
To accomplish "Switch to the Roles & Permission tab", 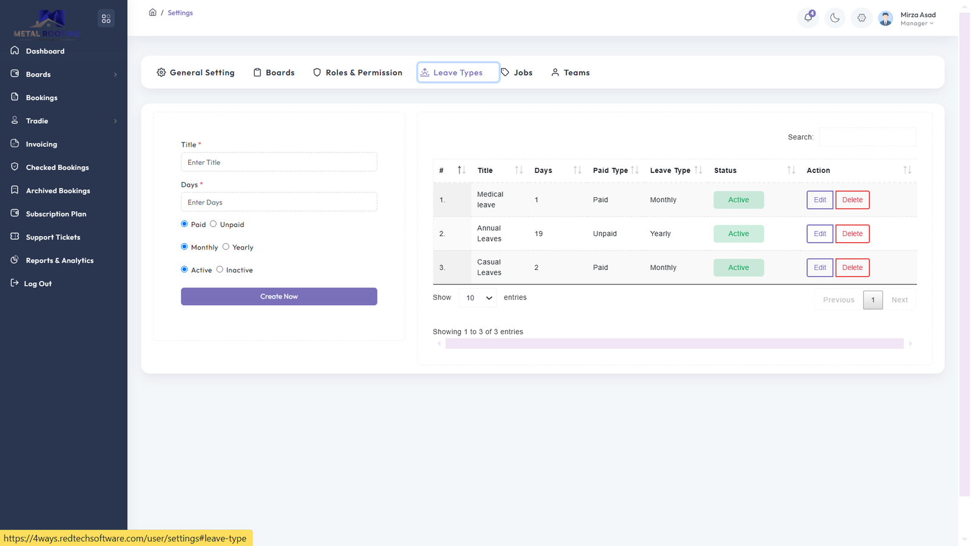I will coord(357,72).
